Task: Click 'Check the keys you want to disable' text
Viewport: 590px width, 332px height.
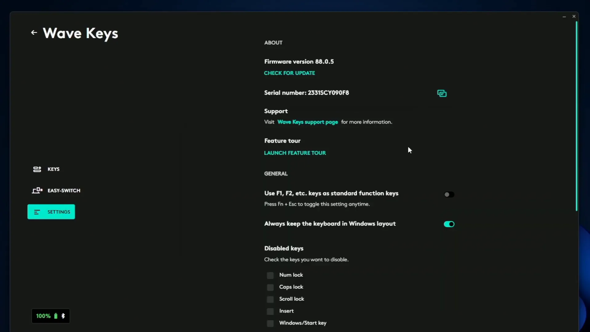Action: [306, 260]
